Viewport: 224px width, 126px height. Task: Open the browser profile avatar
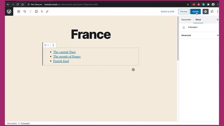coord(213,5)
